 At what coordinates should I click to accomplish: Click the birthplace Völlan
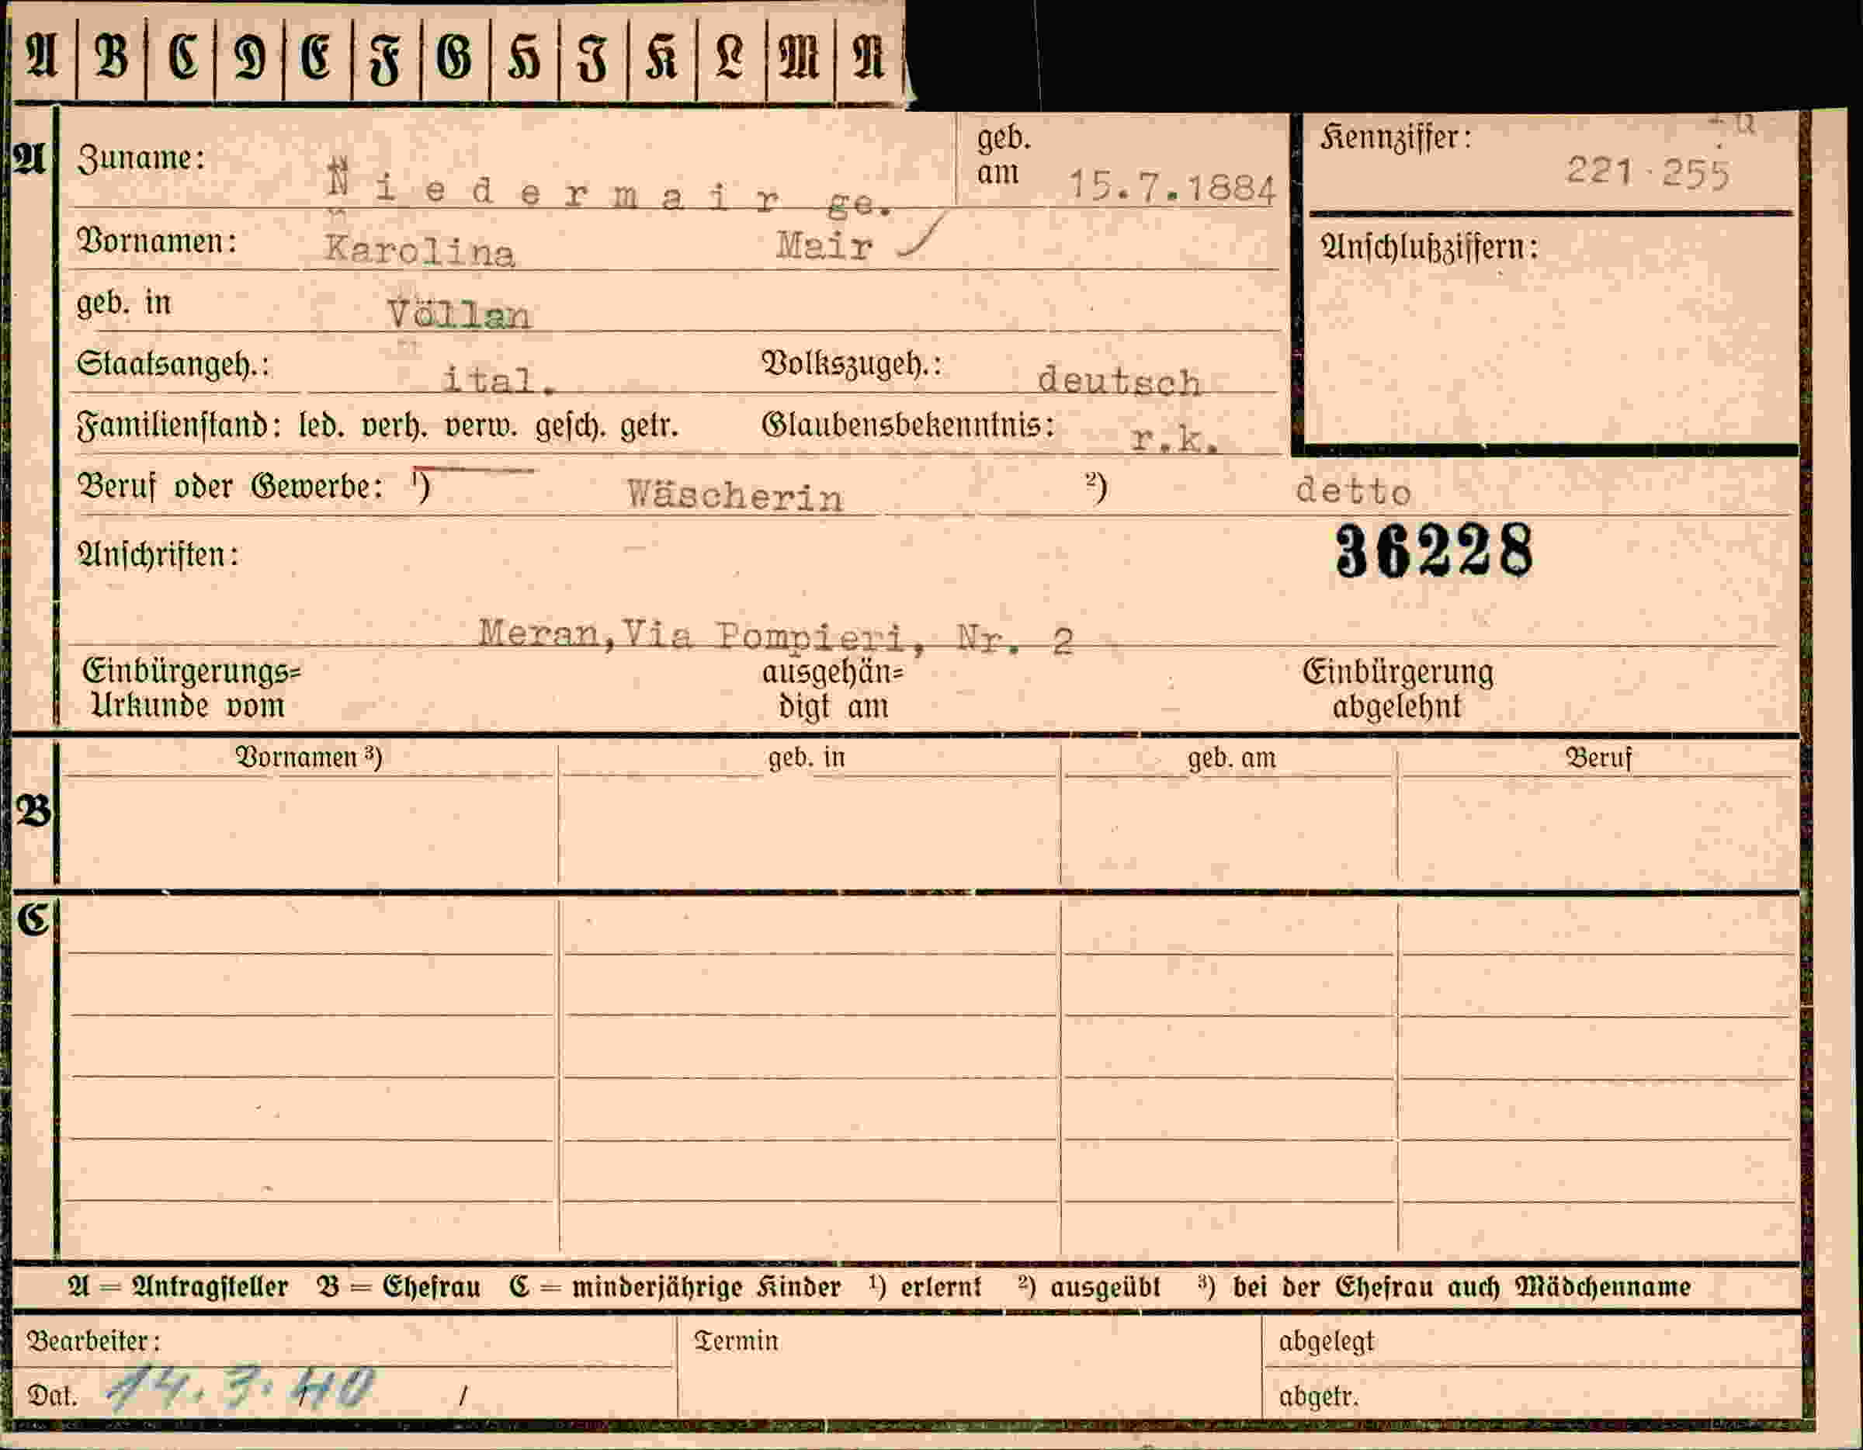tap(459, 314)
